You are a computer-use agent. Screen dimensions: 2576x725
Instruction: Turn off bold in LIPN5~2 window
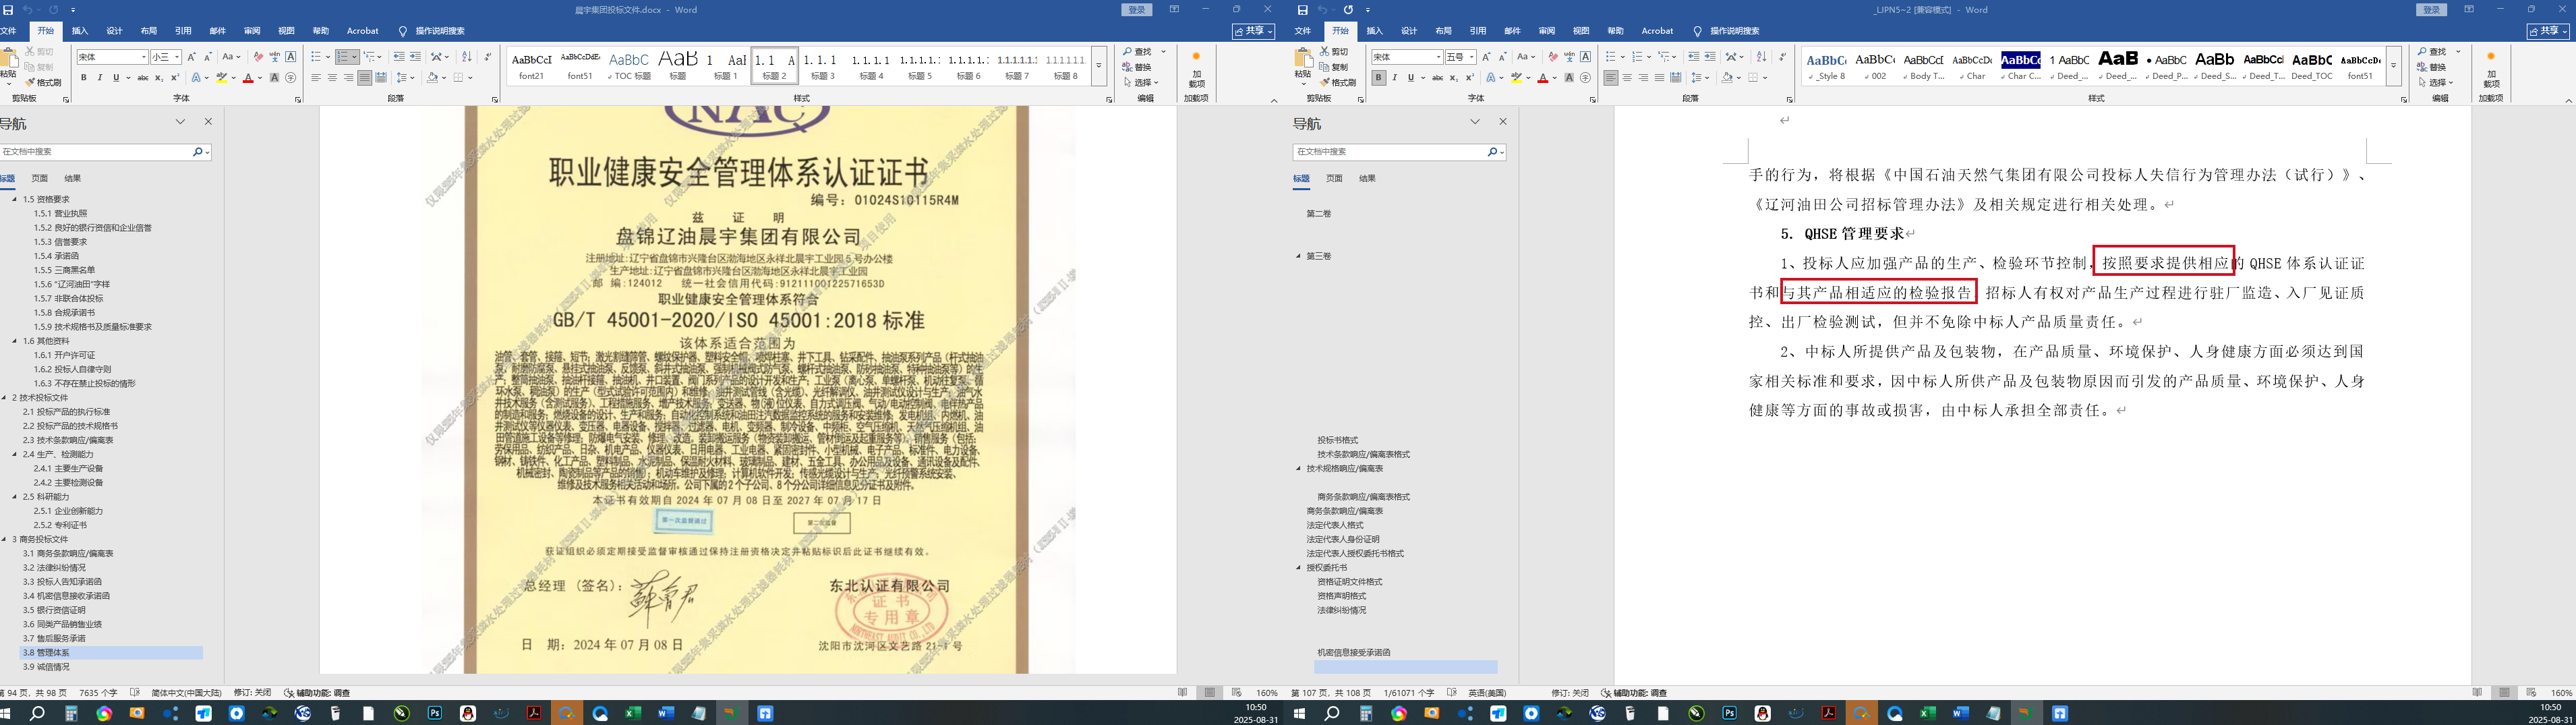[x=1378, y=78]
